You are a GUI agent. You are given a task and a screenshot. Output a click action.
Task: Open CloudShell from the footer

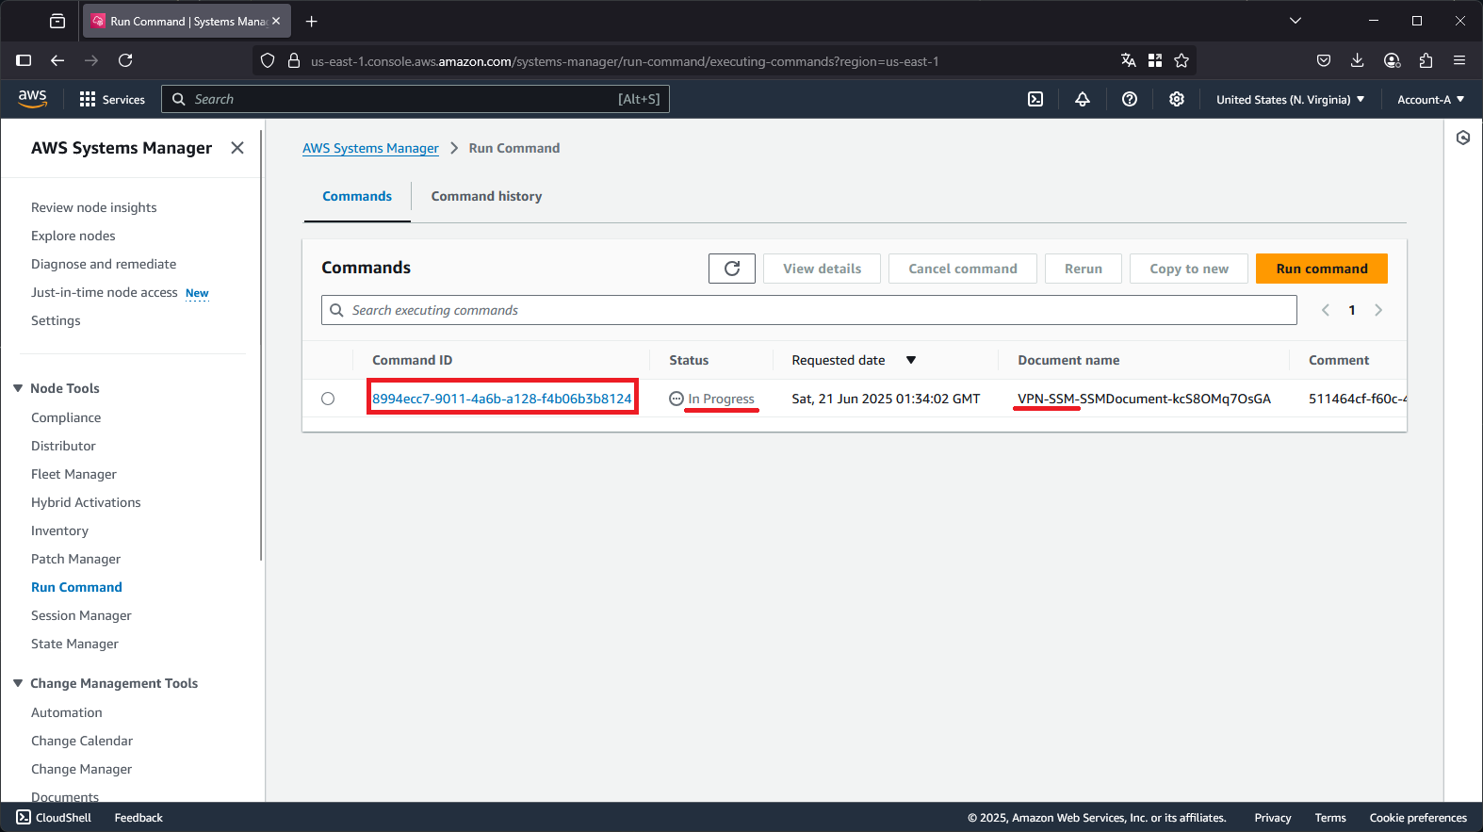pyautogui.click(x=54, y=818)
